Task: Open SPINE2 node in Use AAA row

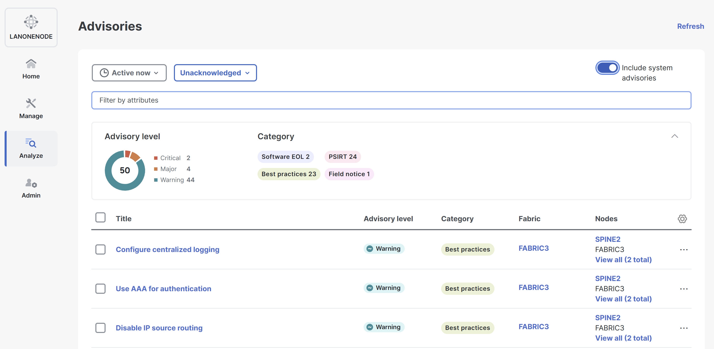Action: pos(608,278)
